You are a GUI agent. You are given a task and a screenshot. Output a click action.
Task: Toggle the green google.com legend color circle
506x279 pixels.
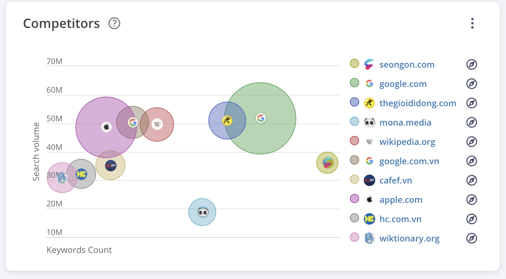354,83
